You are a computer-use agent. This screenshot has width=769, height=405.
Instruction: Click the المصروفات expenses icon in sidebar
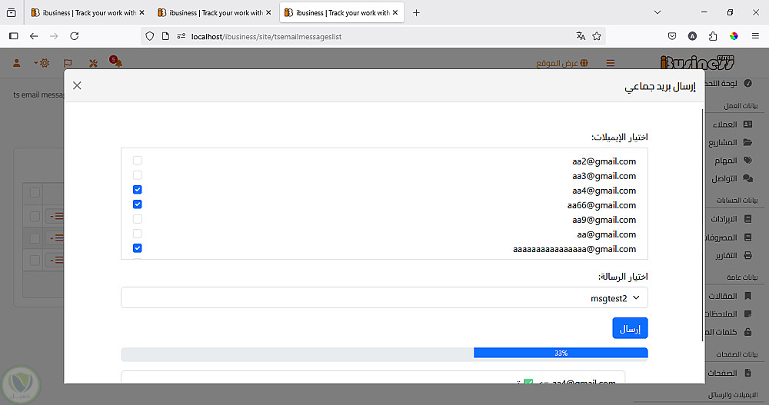point(748,237)
